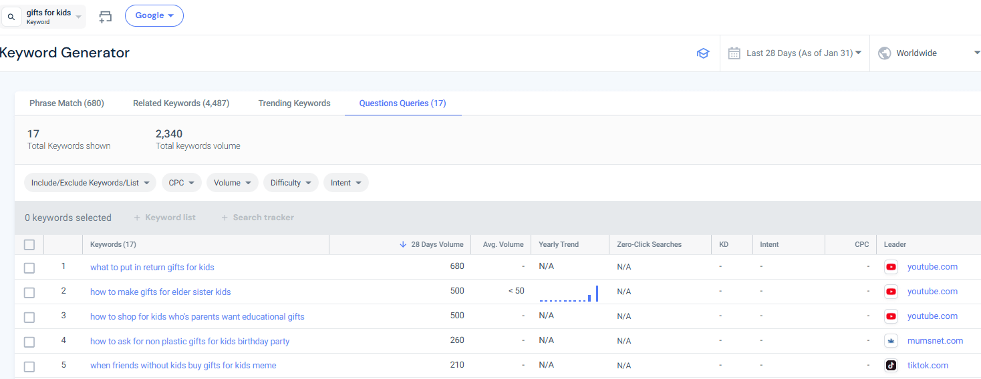Click the yearly trend sparkline in row 2
This screenshot has height=379, width=981.
[x=569, y=294]
